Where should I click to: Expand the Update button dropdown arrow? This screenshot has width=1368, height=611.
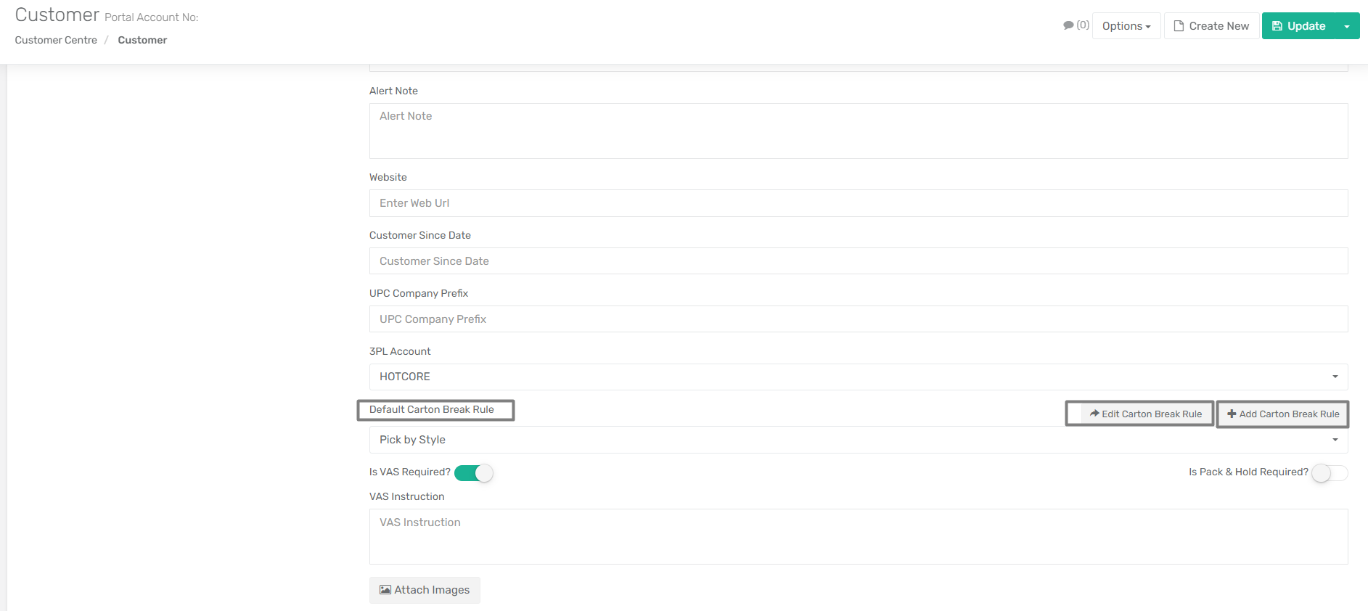(x=1347, y=26)
